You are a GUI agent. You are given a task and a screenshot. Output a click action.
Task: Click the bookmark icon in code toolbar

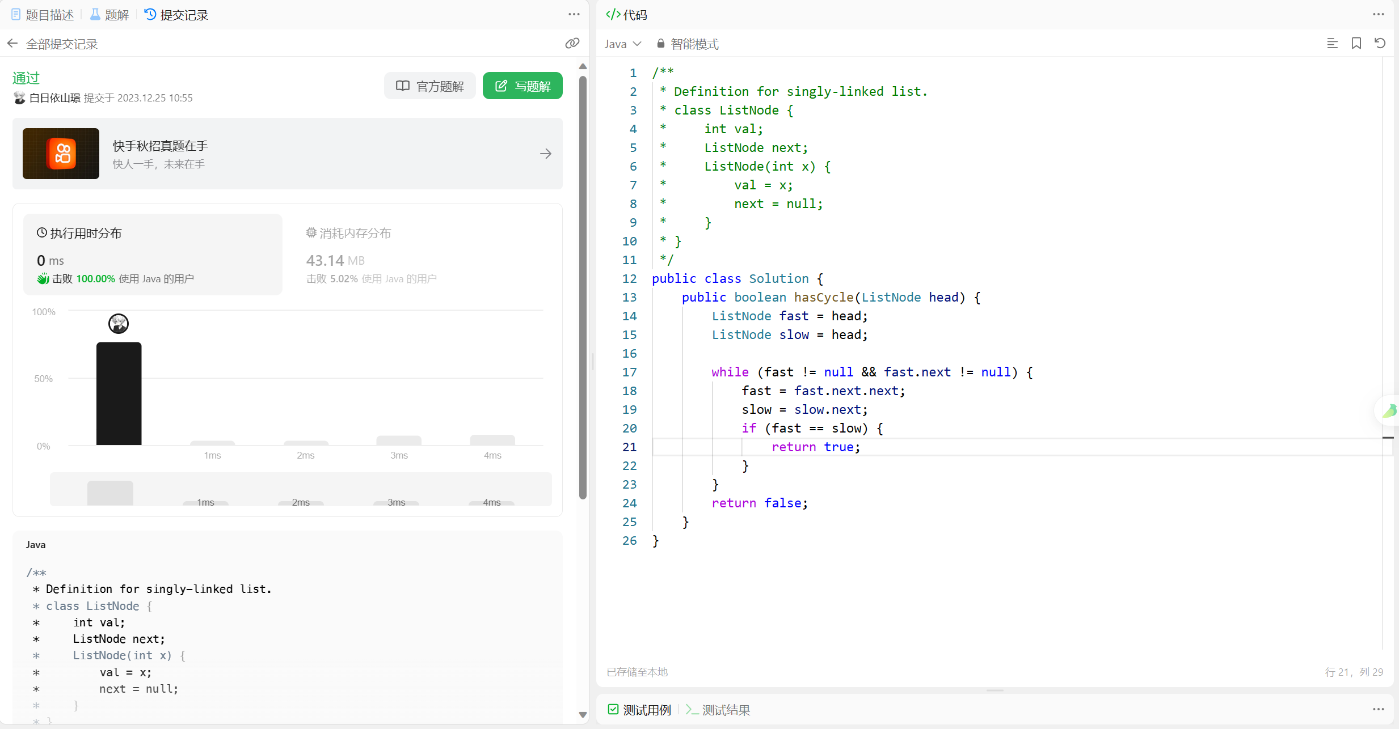1356,44
